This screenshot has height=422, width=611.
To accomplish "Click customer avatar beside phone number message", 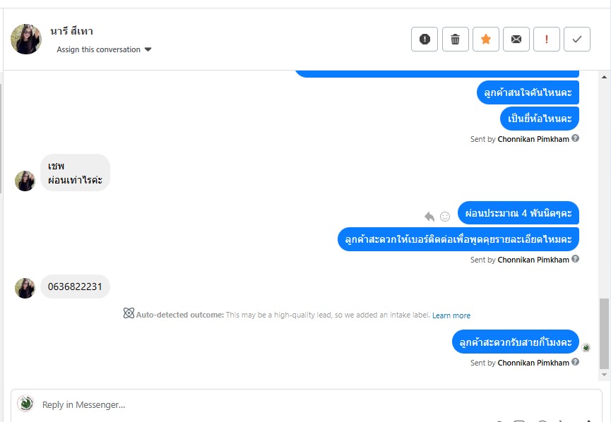I will tap(25, 288).
